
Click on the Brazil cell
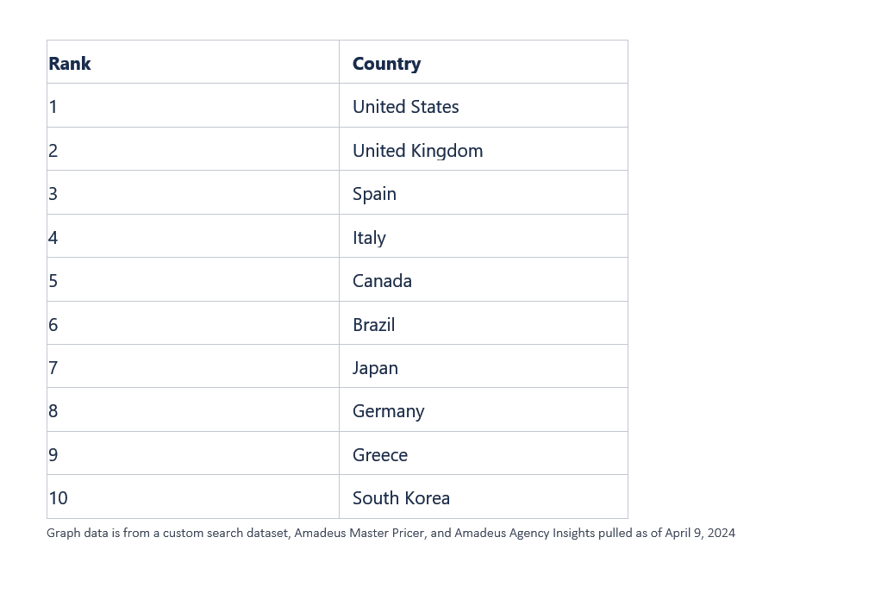373,325
